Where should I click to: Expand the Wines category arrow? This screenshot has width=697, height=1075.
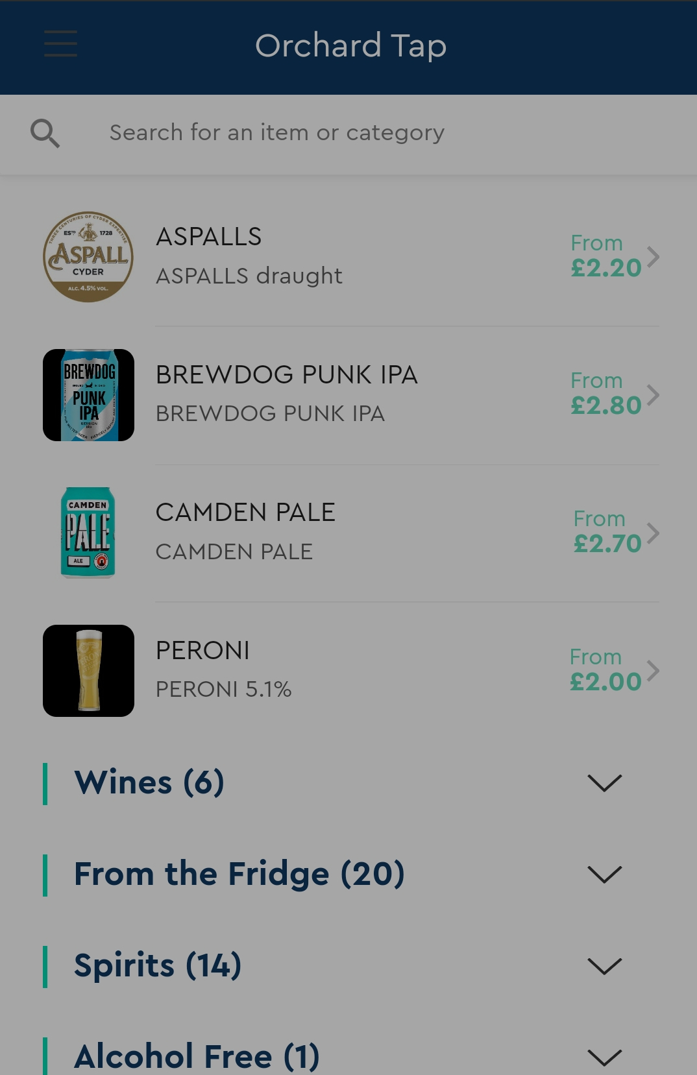pos(604,783)
